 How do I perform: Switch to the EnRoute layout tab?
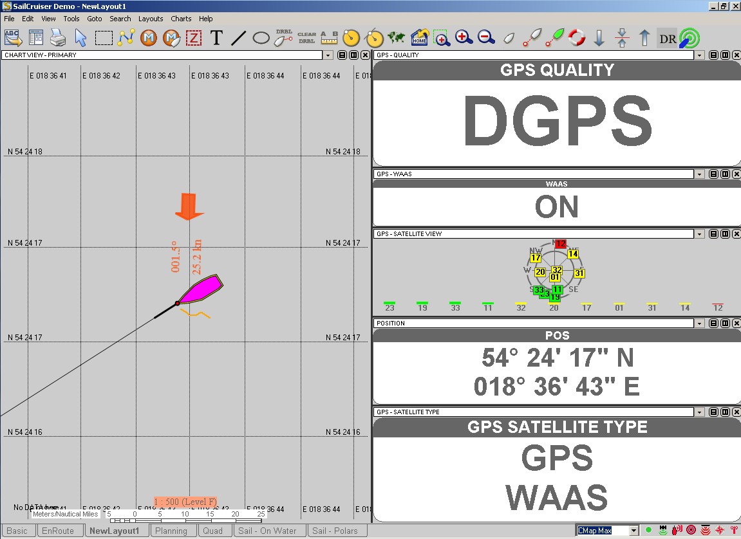tap(58, 531)
